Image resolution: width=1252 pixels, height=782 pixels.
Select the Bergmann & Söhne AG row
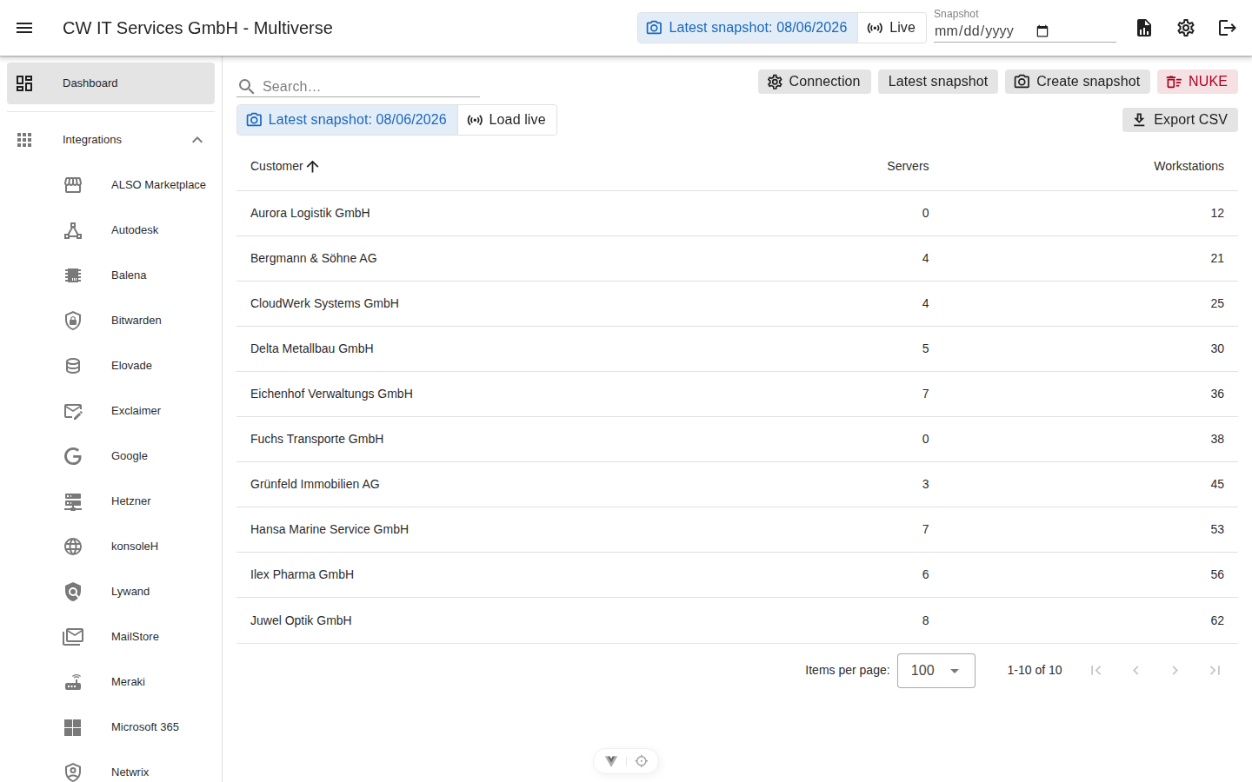point(737,258)
